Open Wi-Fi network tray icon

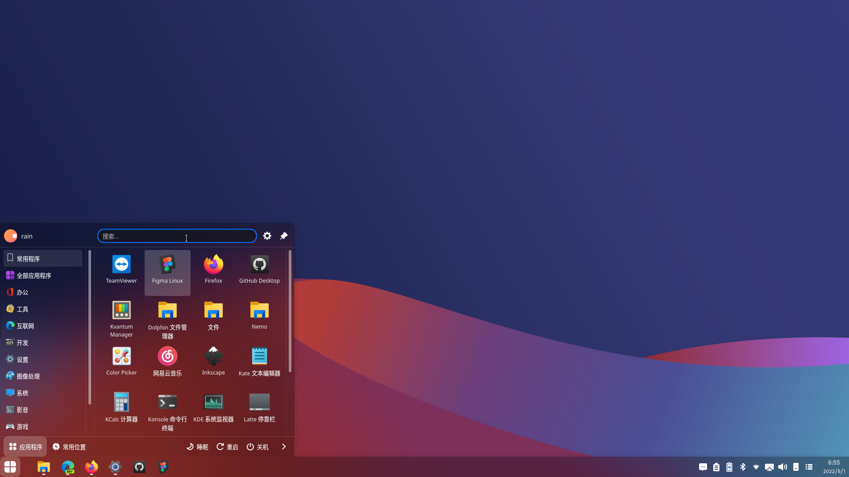pos(756,467)
